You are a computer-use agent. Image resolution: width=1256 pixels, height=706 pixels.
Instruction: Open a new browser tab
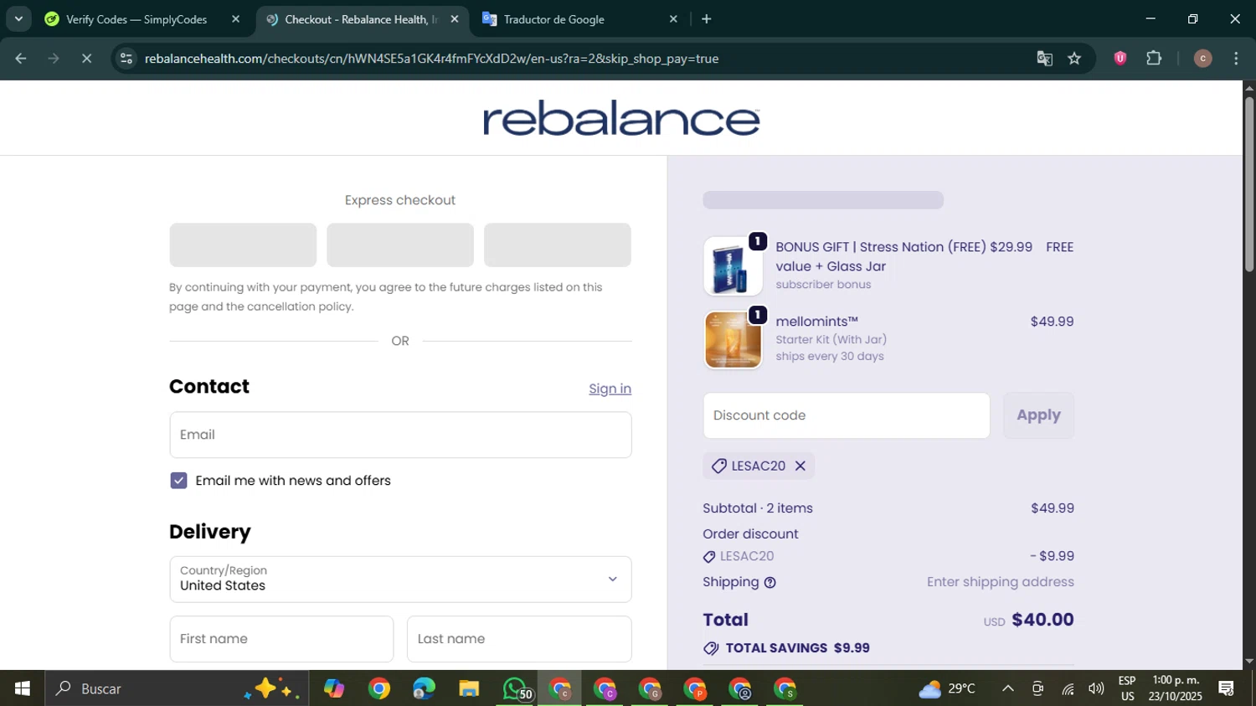(x=707, y=19)
